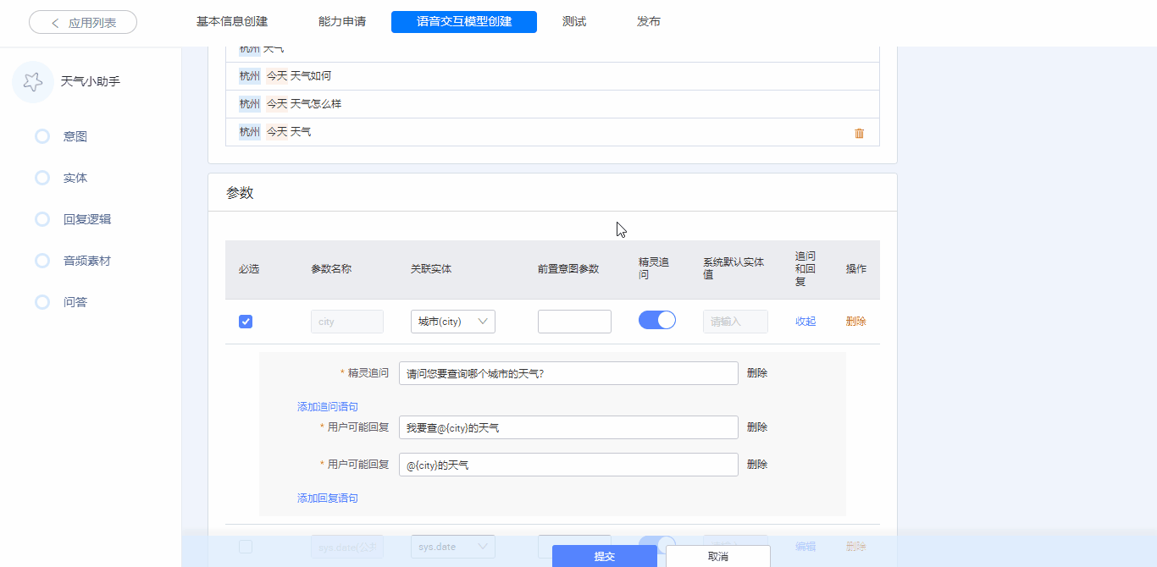Screen dimensions: 1157x567
Task: Click the 系统默认实体值 请输入 field
Action: click(735, 322)
